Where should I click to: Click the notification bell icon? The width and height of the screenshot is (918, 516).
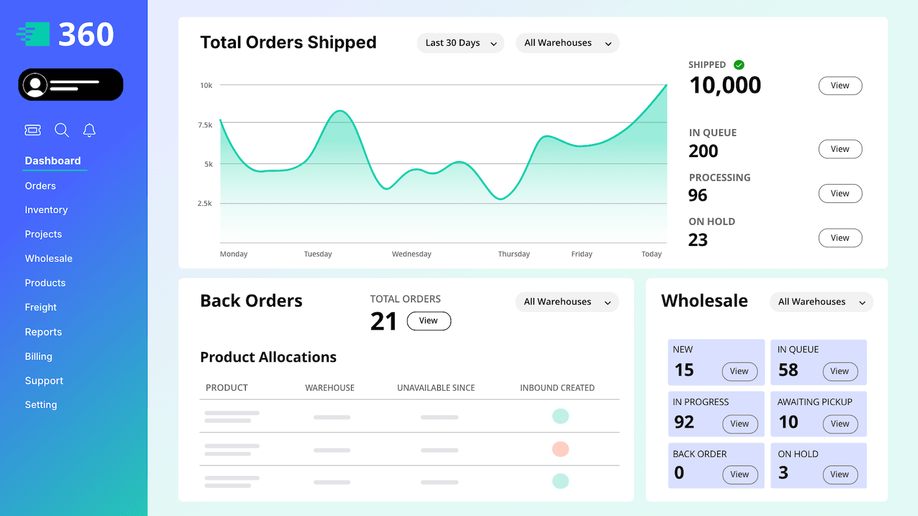click(x=89, y=130)
